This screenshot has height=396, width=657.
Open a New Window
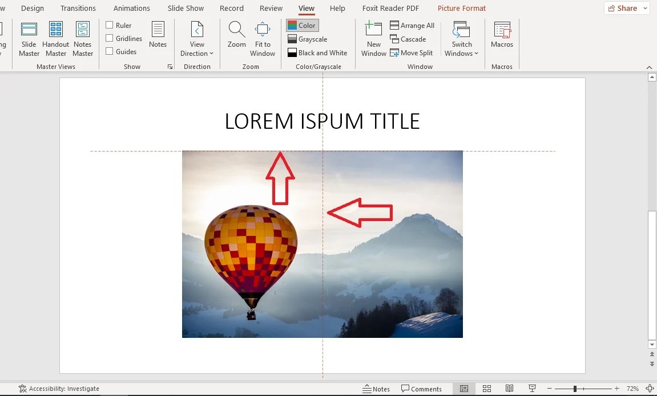(x=373, y=38)
